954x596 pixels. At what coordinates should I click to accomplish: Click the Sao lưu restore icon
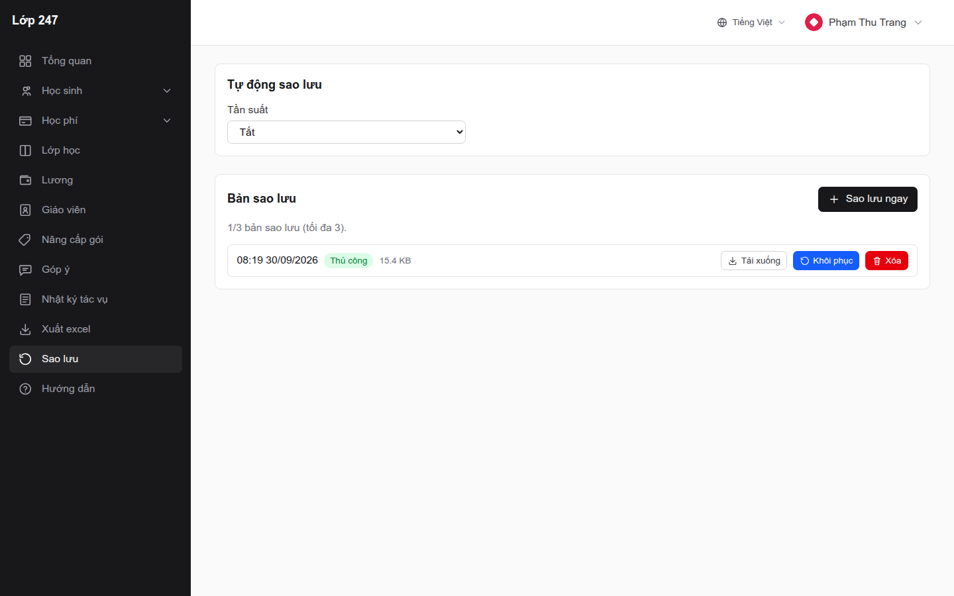click(25, 359)
